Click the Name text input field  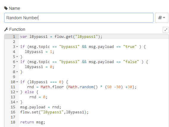79,18
